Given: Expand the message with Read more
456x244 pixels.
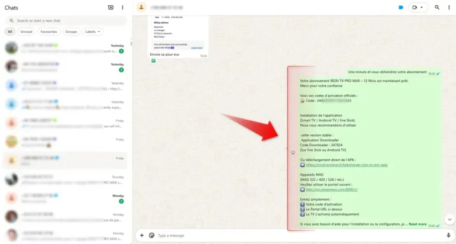Looking at the screenshot, I should click(417, 224).
